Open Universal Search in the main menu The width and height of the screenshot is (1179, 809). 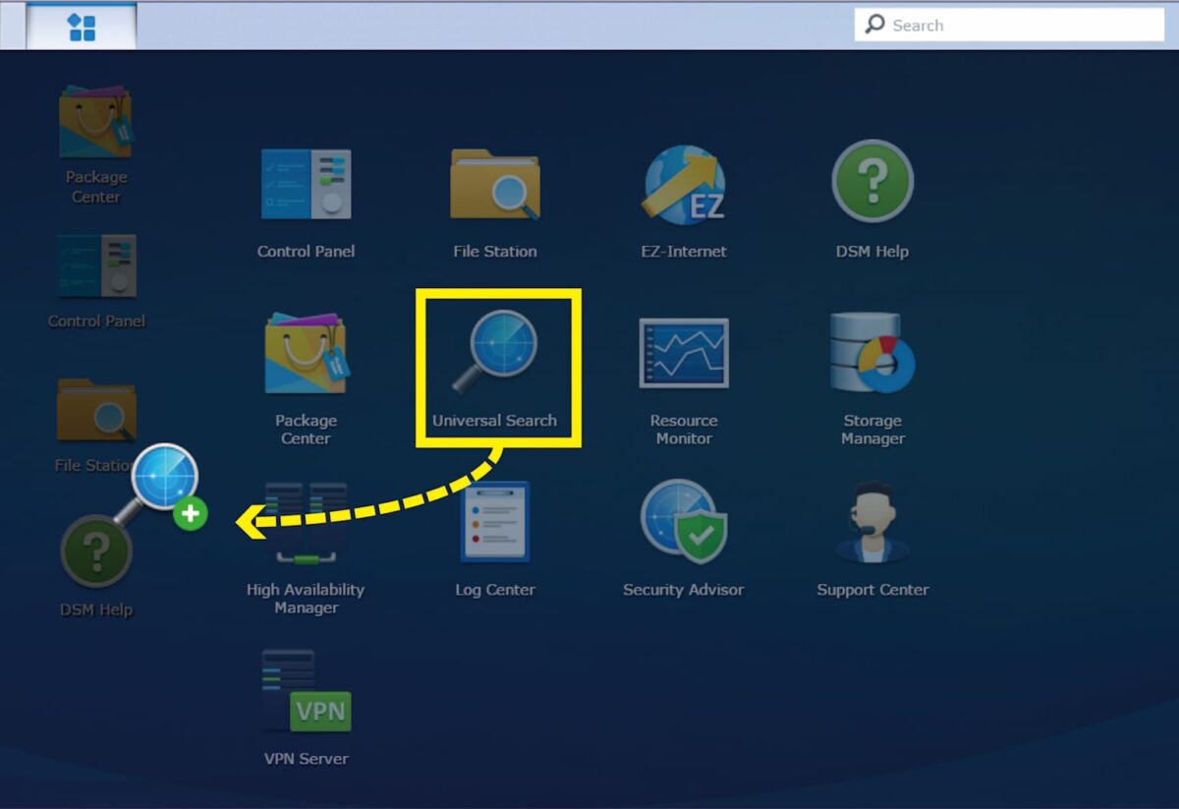(495, 370)
